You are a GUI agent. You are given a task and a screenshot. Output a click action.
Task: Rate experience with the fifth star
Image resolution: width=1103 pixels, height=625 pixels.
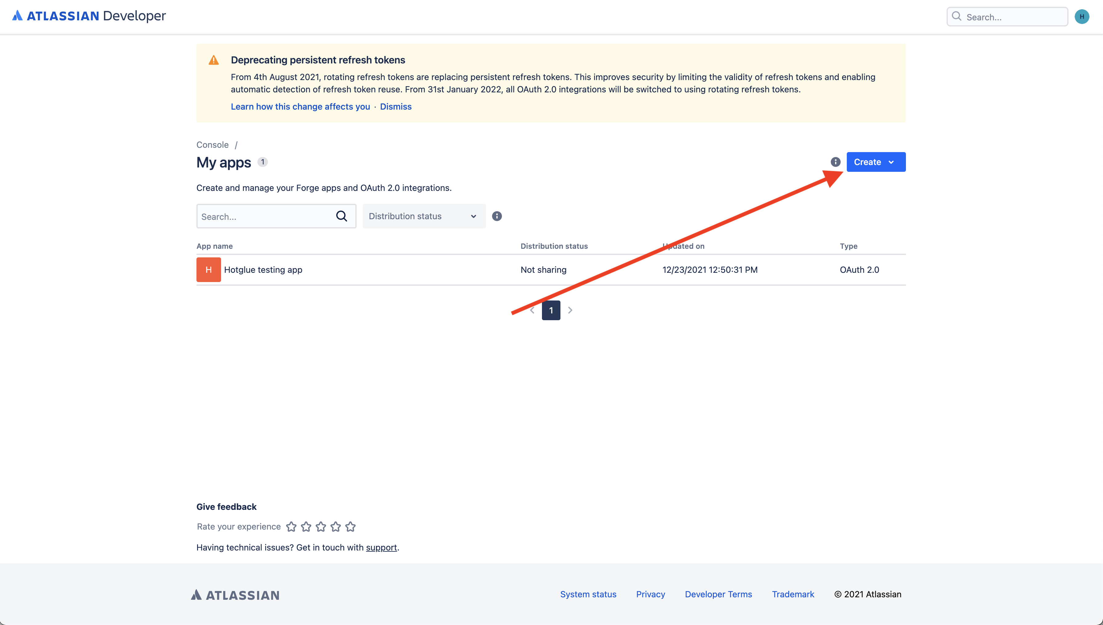(x=351, y=527)
